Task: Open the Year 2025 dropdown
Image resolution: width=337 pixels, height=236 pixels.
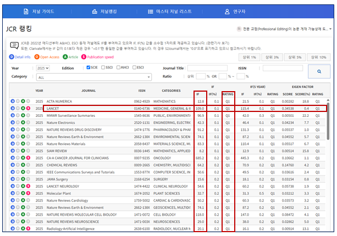Action: [43, 68]
